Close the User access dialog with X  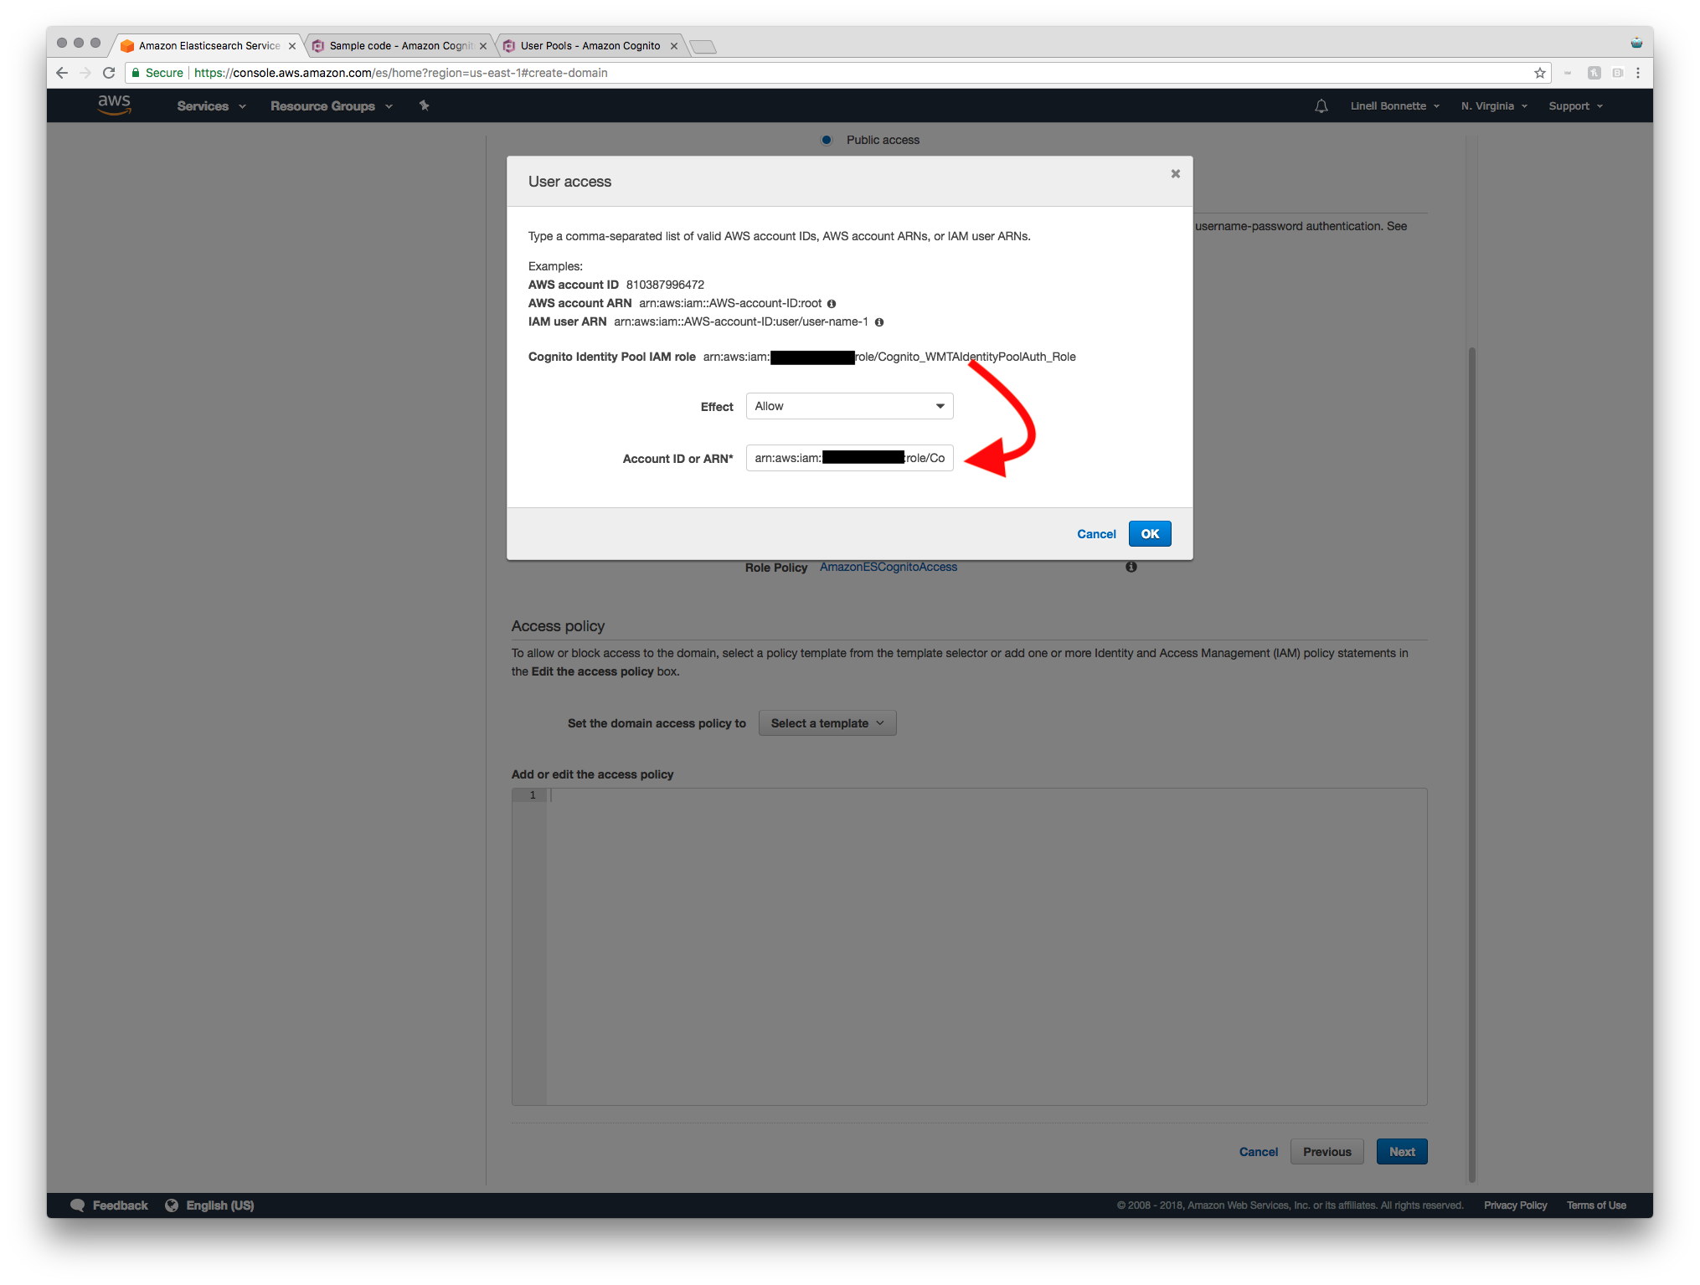[x=1175, y=173]
